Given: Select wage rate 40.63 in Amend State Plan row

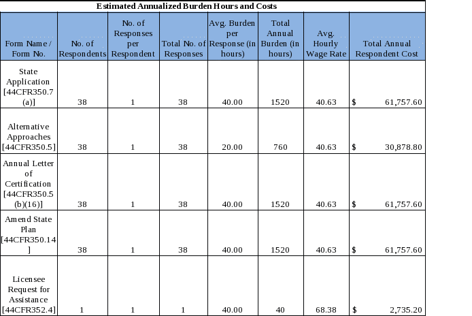Looking at the screenshot, I should coord(326,250).
